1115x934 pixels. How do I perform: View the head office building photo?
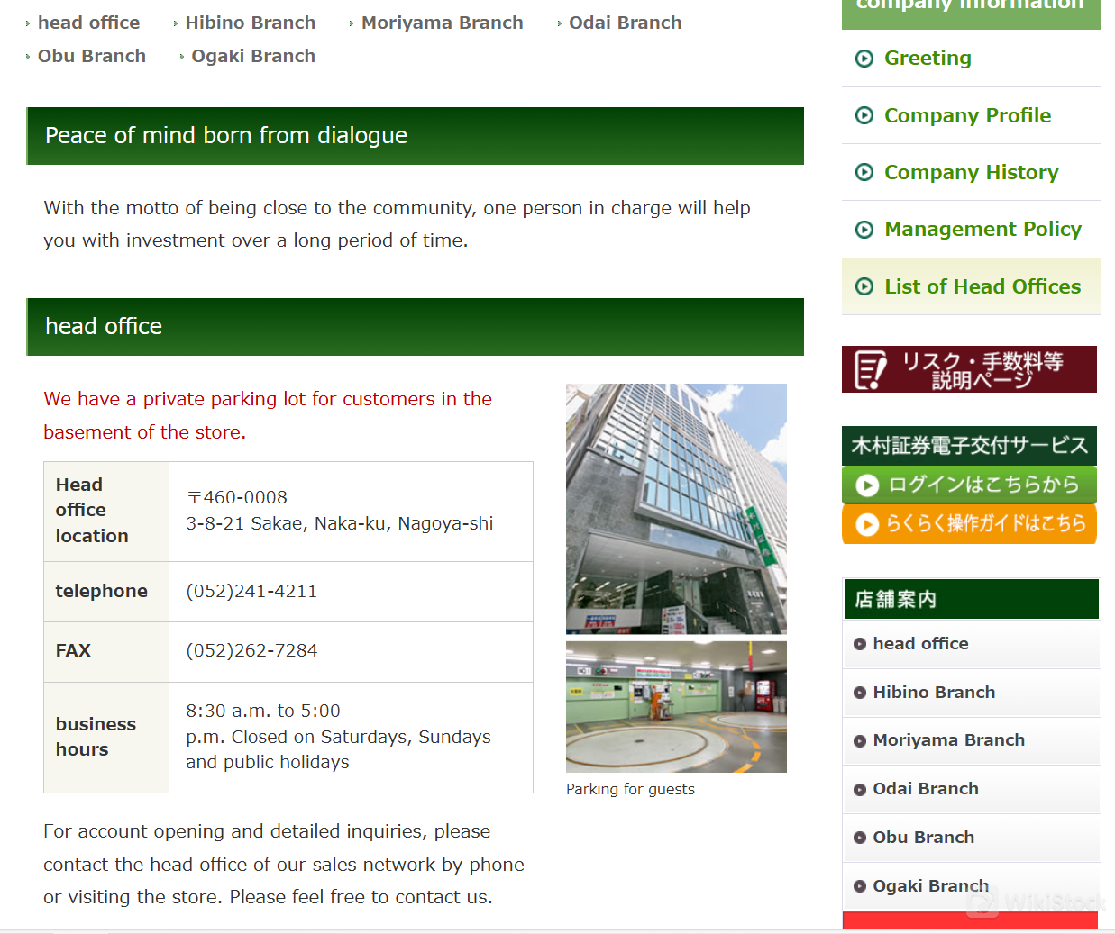point(676,509)
